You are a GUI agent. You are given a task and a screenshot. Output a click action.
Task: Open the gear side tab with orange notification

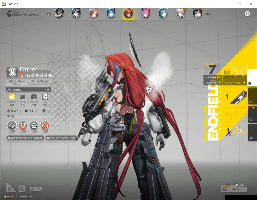tap(252, 114)
